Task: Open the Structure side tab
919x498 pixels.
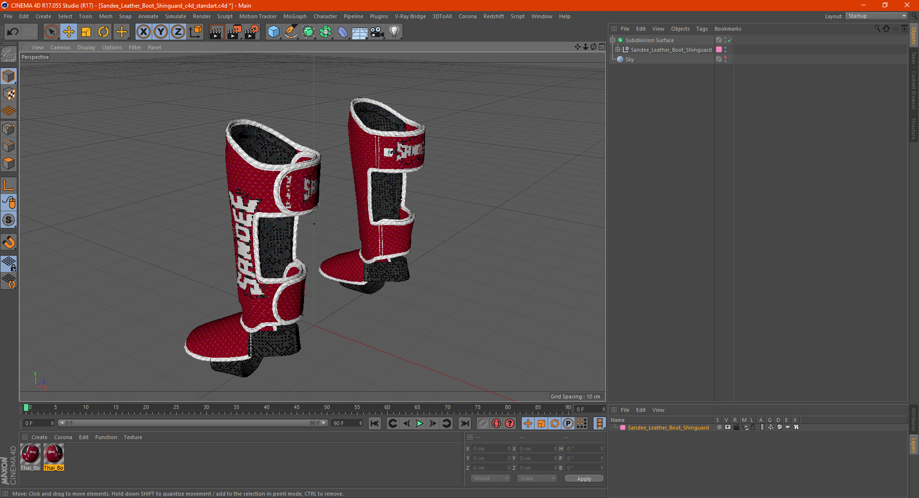Action: 914,128
